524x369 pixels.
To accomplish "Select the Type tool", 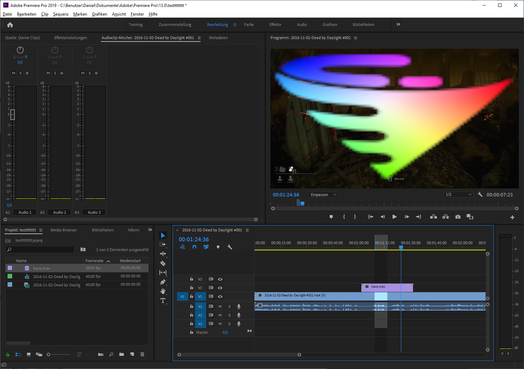I will click(163, 301).
